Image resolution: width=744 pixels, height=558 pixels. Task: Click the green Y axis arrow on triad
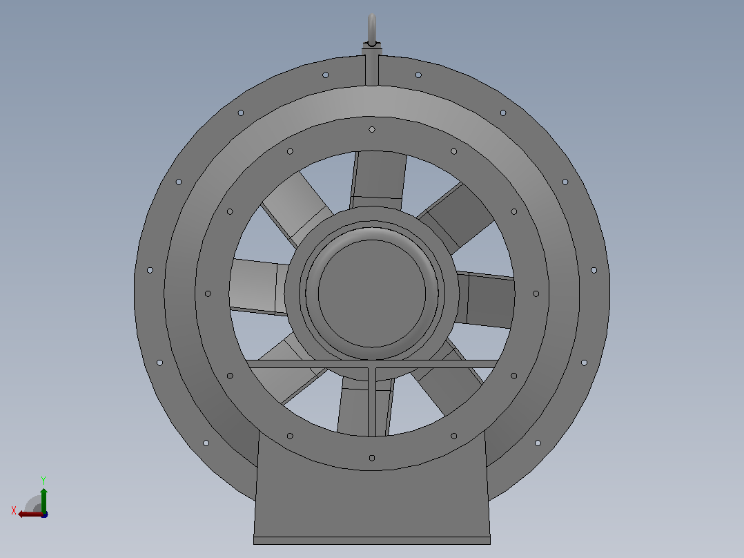pyautogui.click(x=43, y=499)
